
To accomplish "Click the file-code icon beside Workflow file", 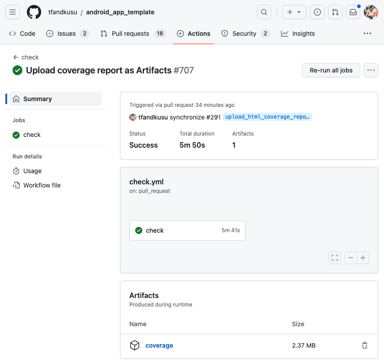I will (x=16, y=185).
